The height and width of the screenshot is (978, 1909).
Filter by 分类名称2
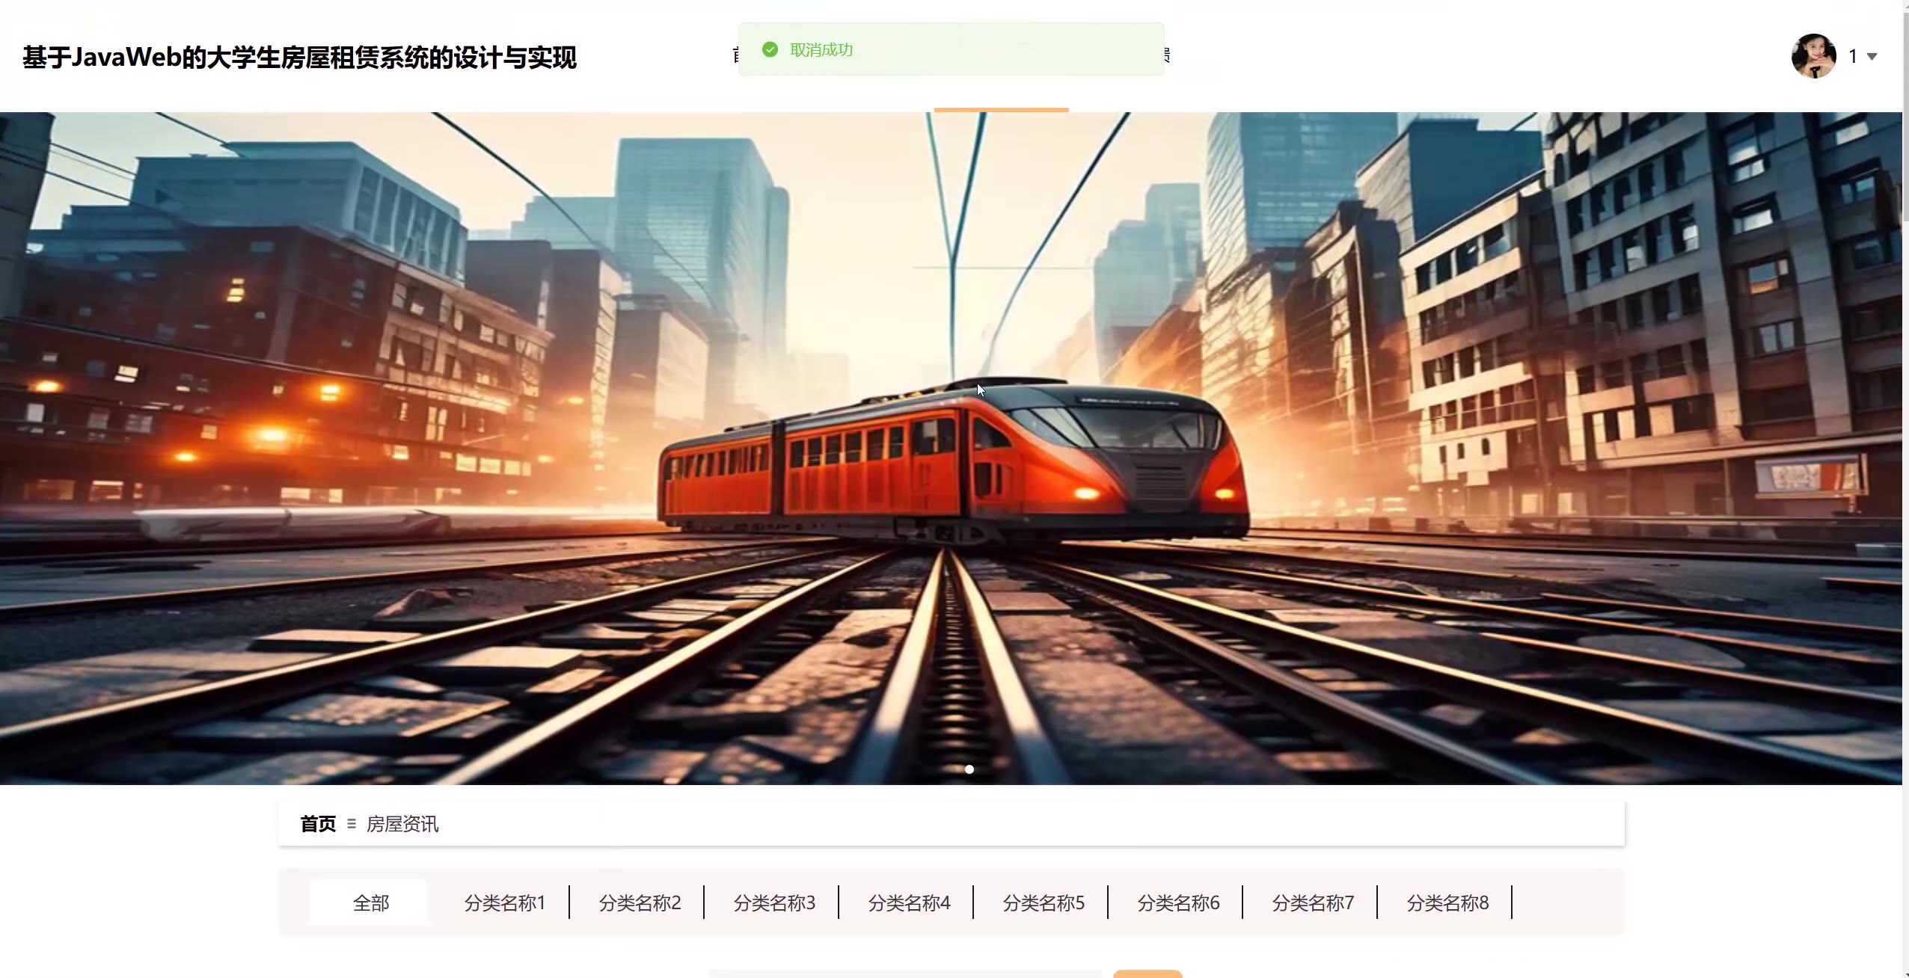point(640,902)
